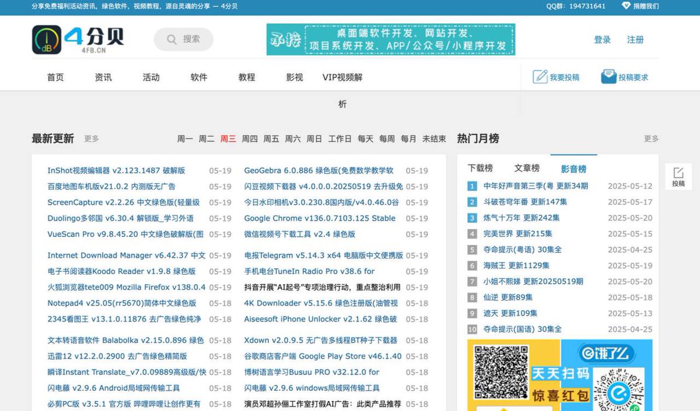Open Internet Download Manager v6.42.37 article
Screen dimensions: 700x411
coord(126,256)
